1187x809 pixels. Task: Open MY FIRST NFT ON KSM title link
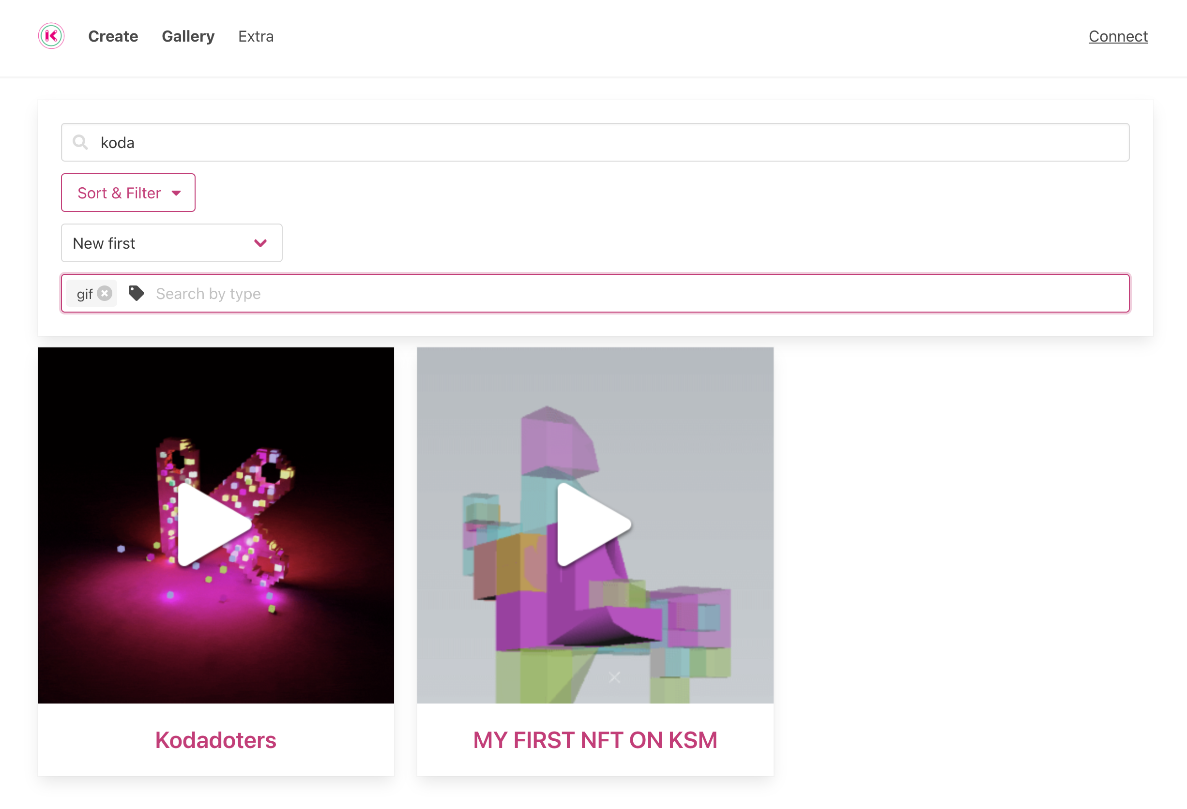click(x=595, y=740)
